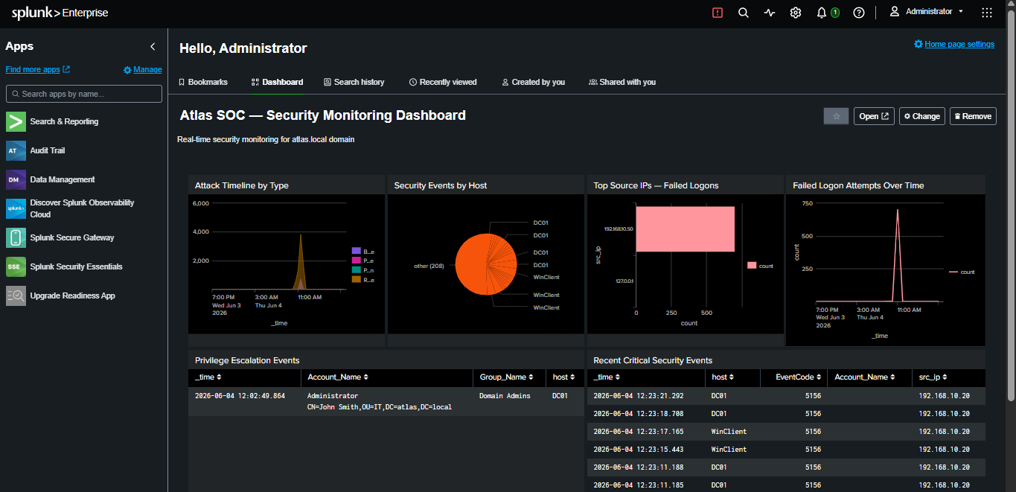Open the apps grid launcher icon
The height and width of the screenshot is (492, 1016).
tap(987, 13)
